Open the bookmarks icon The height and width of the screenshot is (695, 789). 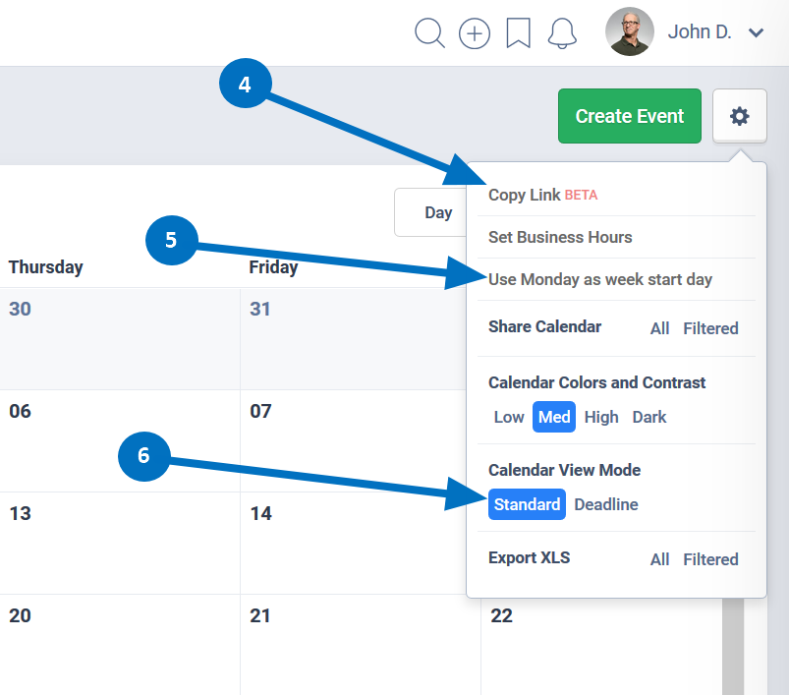tap(518, 33)
